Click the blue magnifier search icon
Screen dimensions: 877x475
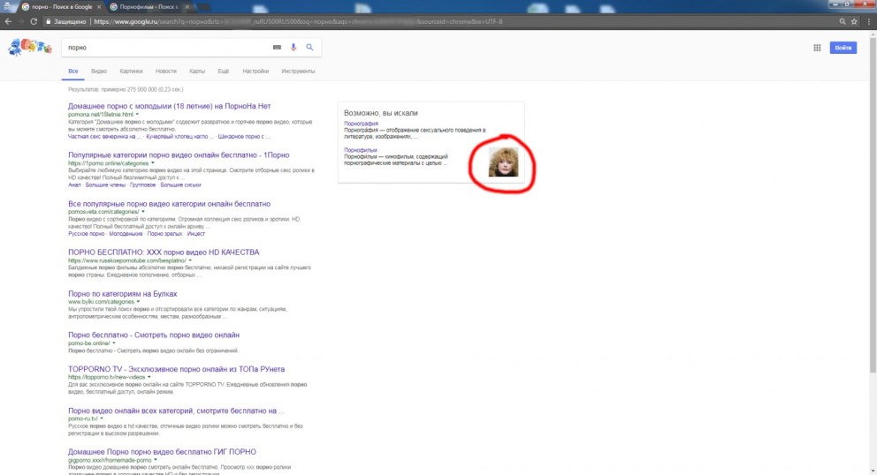pyautogui.click(x=309, y=48)
